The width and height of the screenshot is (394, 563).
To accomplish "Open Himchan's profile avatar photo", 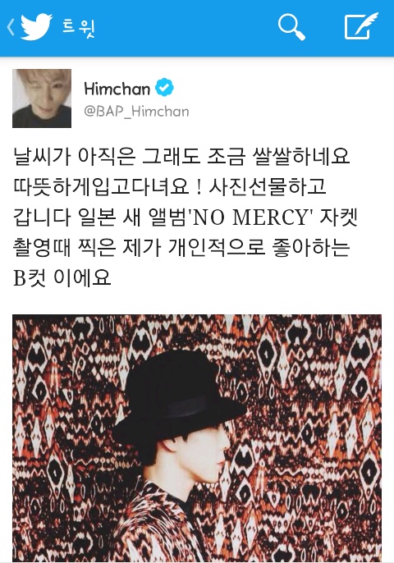I will click(x=42, y=98).
